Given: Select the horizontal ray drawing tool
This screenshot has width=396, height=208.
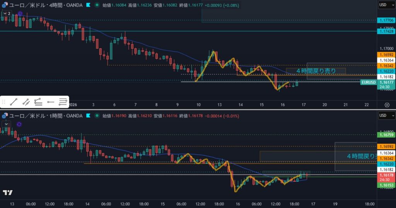Looking at the screenshot, I should pos(51,102).
